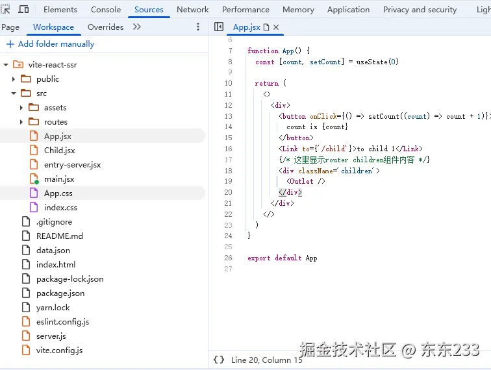Viewport: 491px width, 370px height.
Task: Click the Line 20, Column 15 status
Action: (266, 360)
